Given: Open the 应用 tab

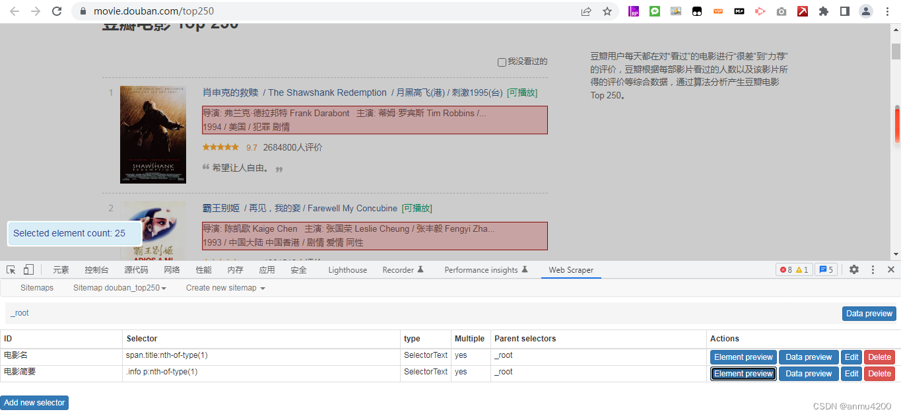Looking at the screenshot, I should pyautogui.click(x=267, y=269).
